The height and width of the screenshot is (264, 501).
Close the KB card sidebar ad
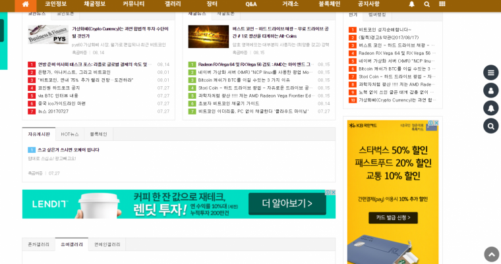(x=436, y=123)
